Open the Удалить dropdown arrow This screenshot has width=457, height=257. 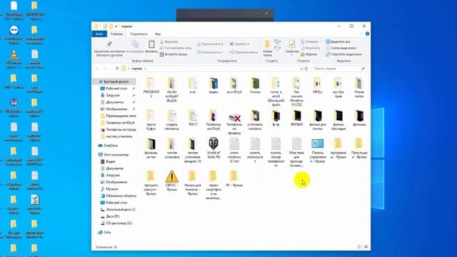tap(248, 44)
